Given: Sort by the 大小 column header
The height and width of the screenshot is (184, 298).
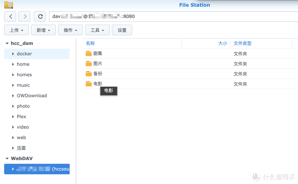Looking at the screenshot, I should [x=223, y=43].
